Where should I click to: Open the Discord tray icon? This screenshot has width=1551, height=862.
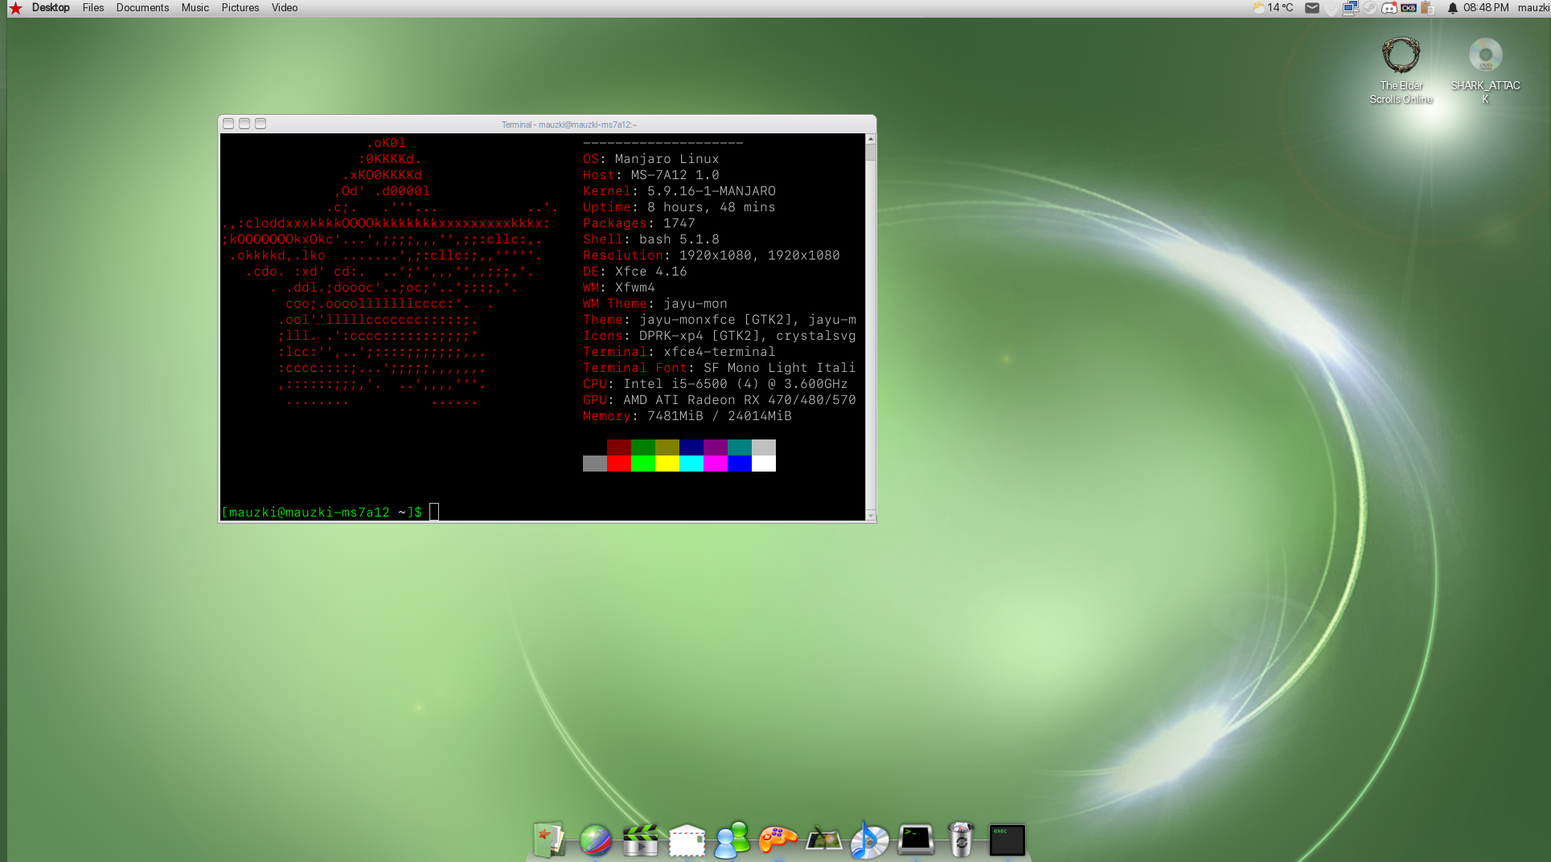(1389, 8)
